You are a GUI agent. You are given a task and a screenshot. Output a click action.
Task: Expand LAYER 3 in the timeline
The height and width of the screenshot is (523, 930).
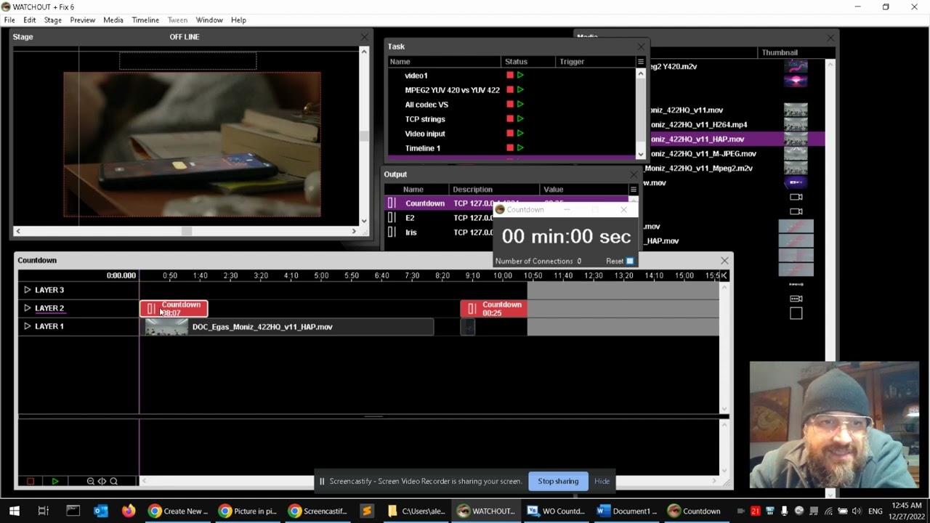pyautogui.click(x=28, y=290)
